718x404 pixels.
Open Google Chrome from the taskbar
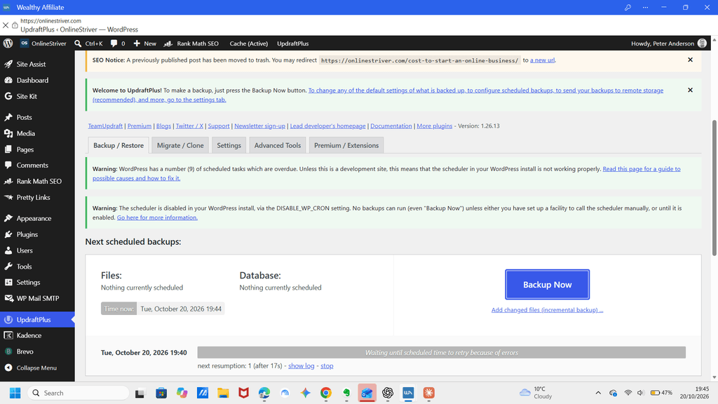(x=325, y=393)
